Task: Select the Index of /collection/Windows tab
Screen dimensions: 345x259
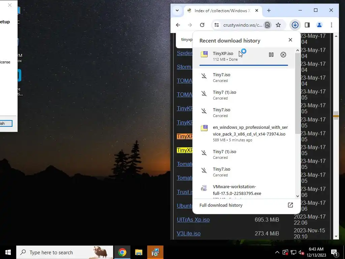Action: click(223, 10)
